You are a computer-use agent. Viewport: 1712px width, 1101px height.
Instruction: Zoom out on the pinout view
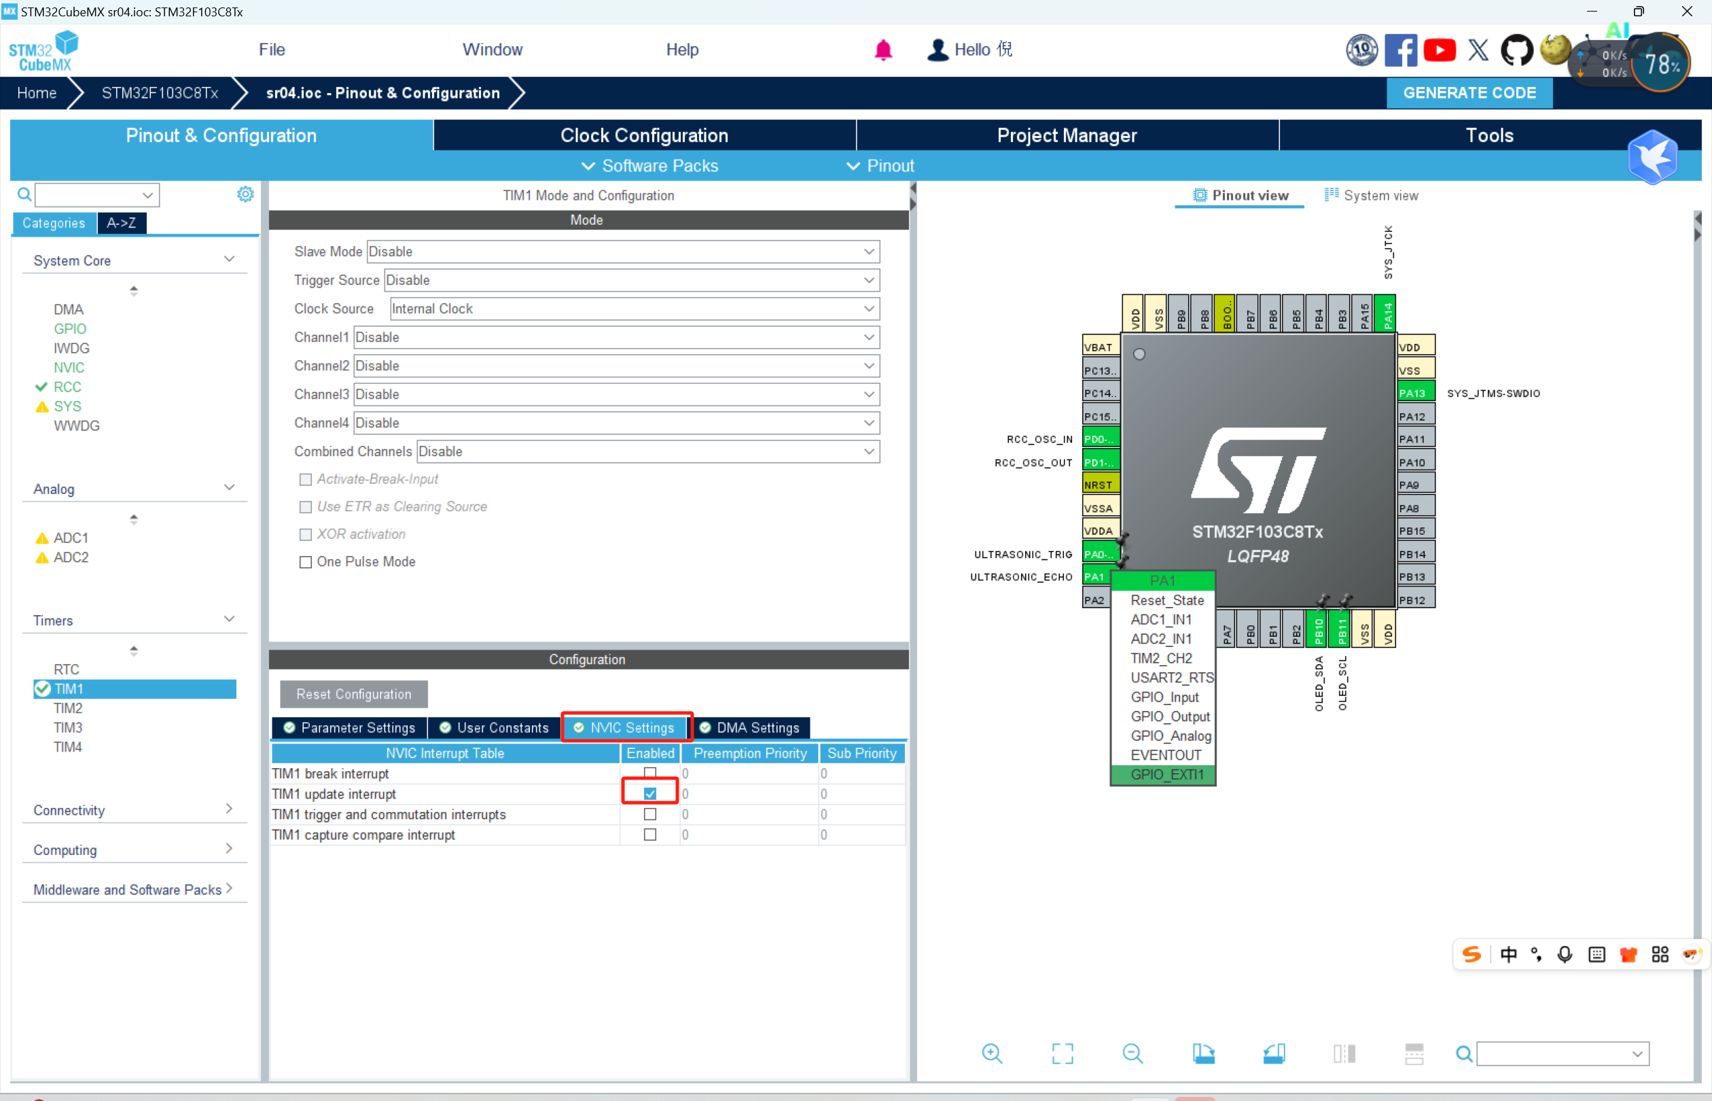click(x=1133, y=1053)
